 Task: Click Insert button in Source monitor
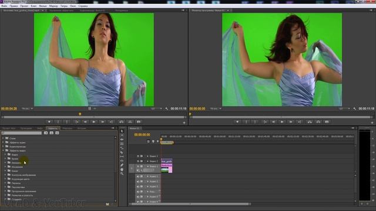click(122, 122)
